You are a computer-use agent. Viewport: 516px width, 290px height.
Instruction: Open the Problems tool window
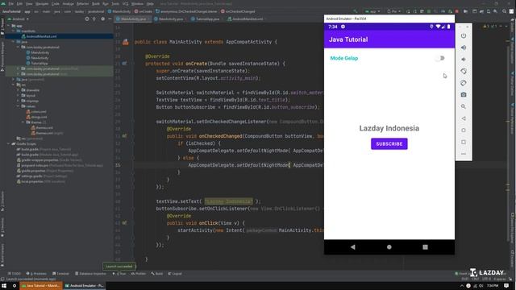[36, 274]
